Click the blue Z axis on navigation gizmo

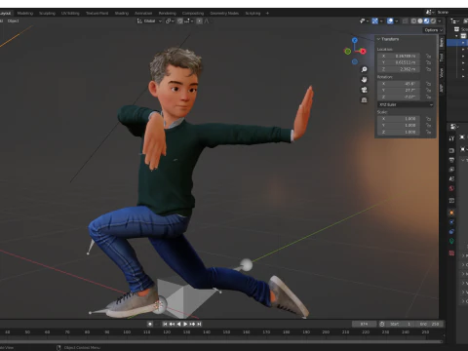pyautogui.click(x=355, y=40)
